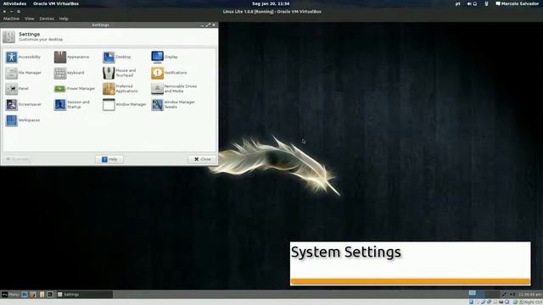Click the Help button in Settings
Image resolution: width=543 pixels, height=305 pixels.
(109, 159)
